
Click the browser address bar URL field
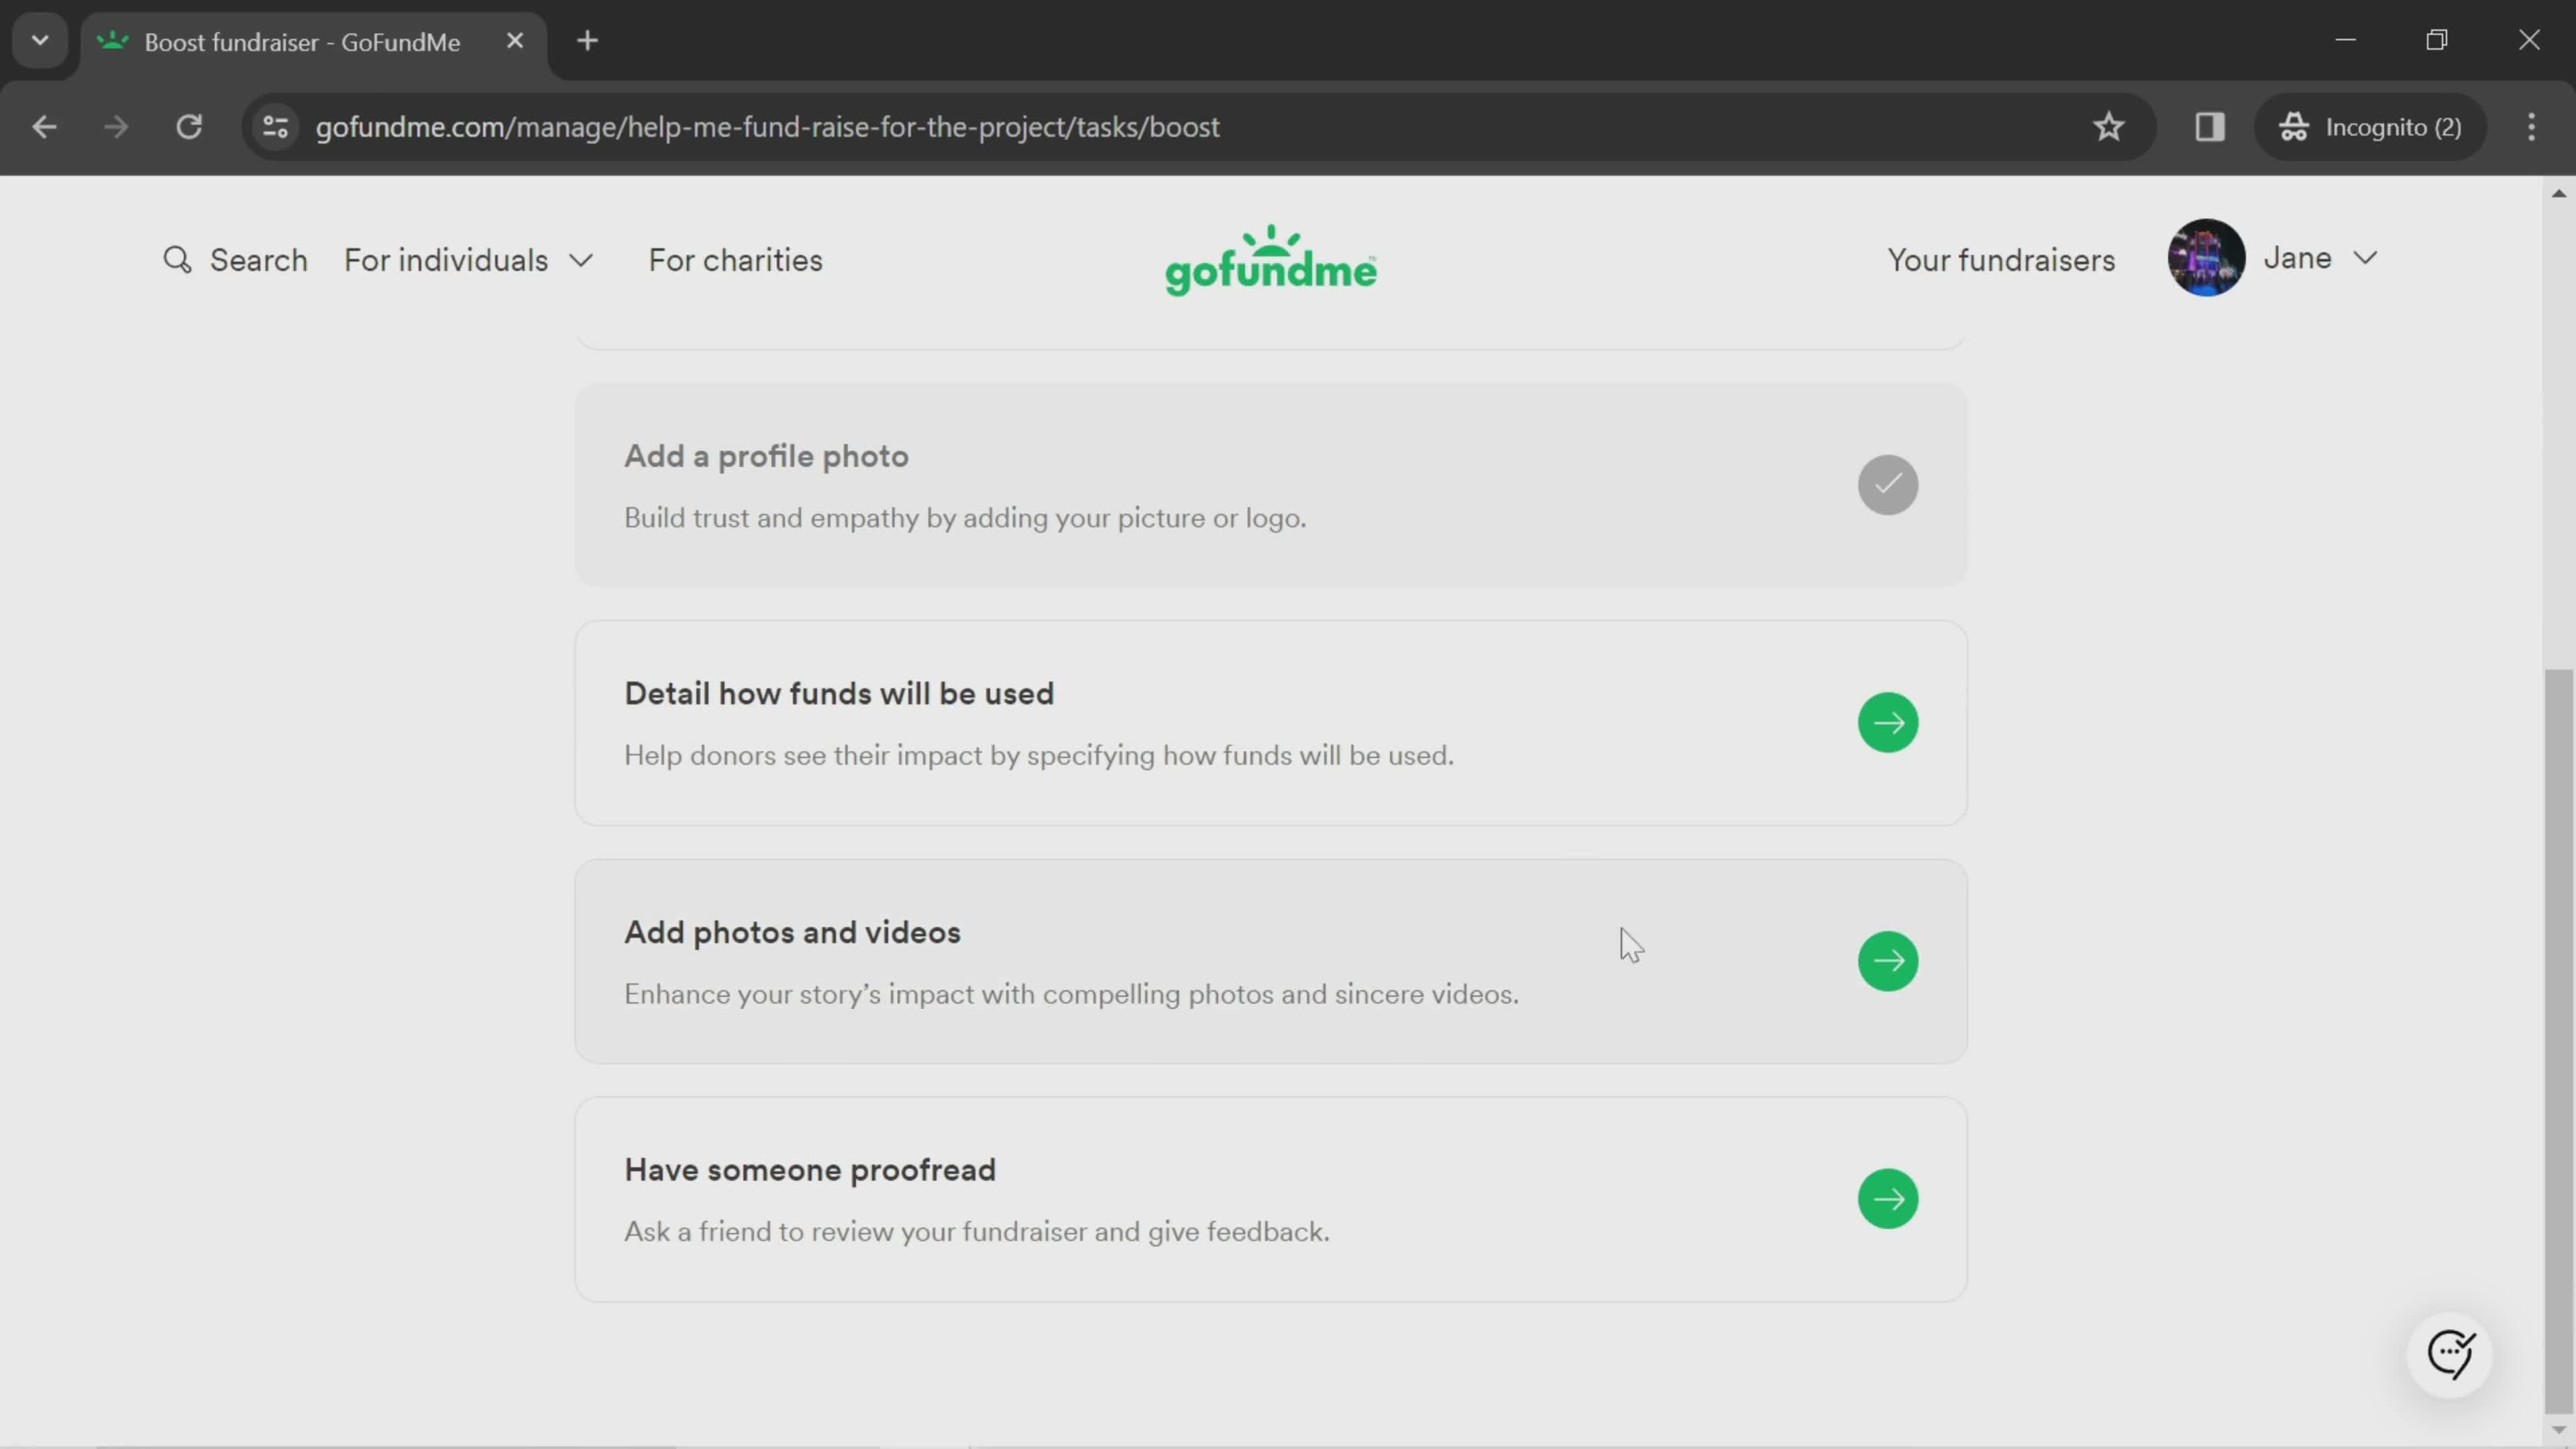(x=769, y=125)
